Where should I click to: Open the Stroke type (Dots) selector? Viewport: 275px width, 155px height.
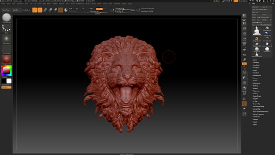[6, 28]
